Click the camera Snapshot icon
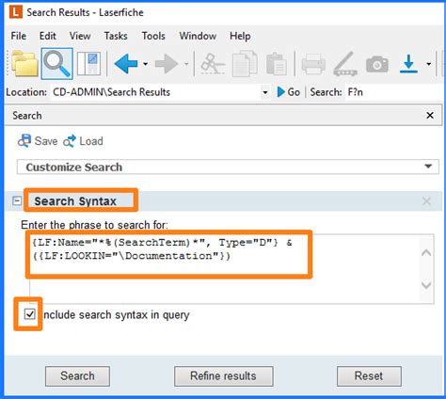 pos(377,64)
